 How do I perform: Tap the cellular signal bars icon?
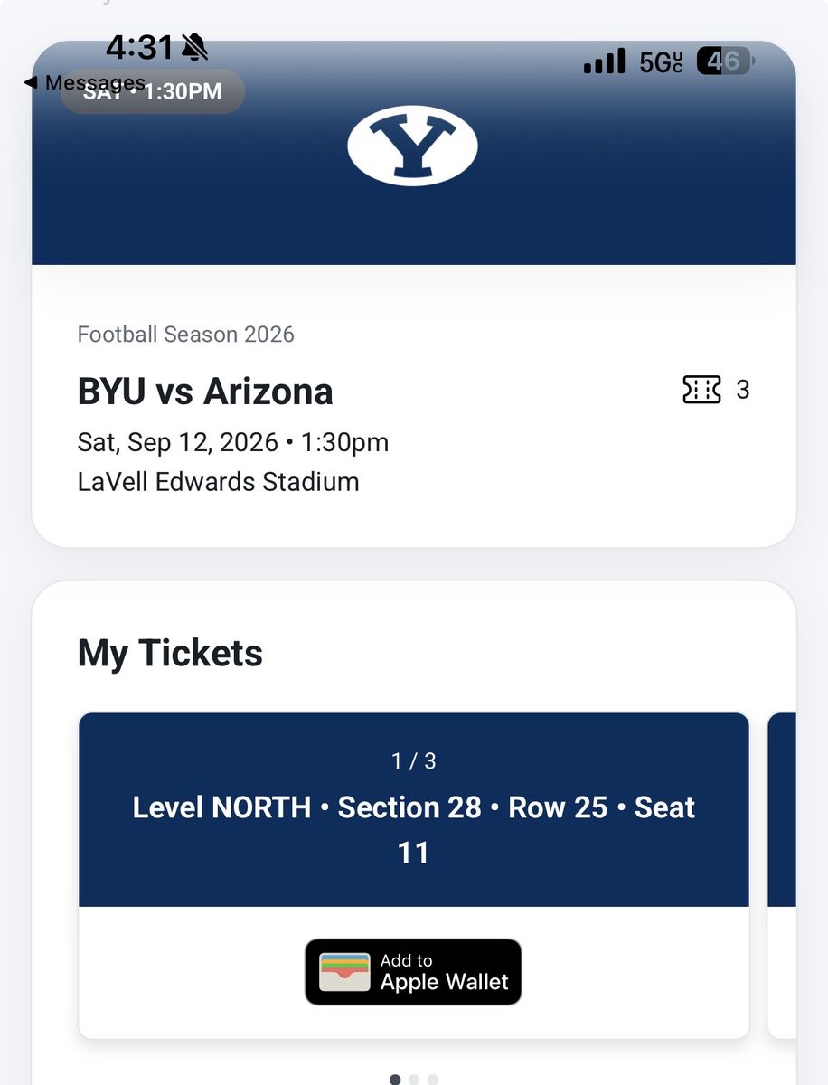click(x=604, y=61)
